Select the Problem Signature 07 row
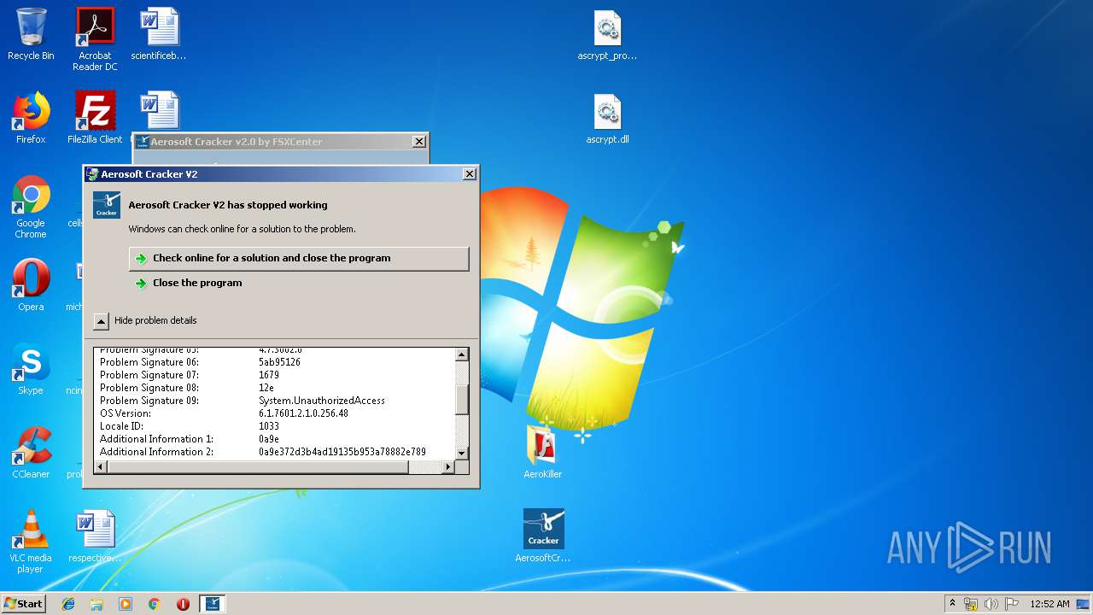The width and height of the screenshot is (1093, 615). (274, 375)
